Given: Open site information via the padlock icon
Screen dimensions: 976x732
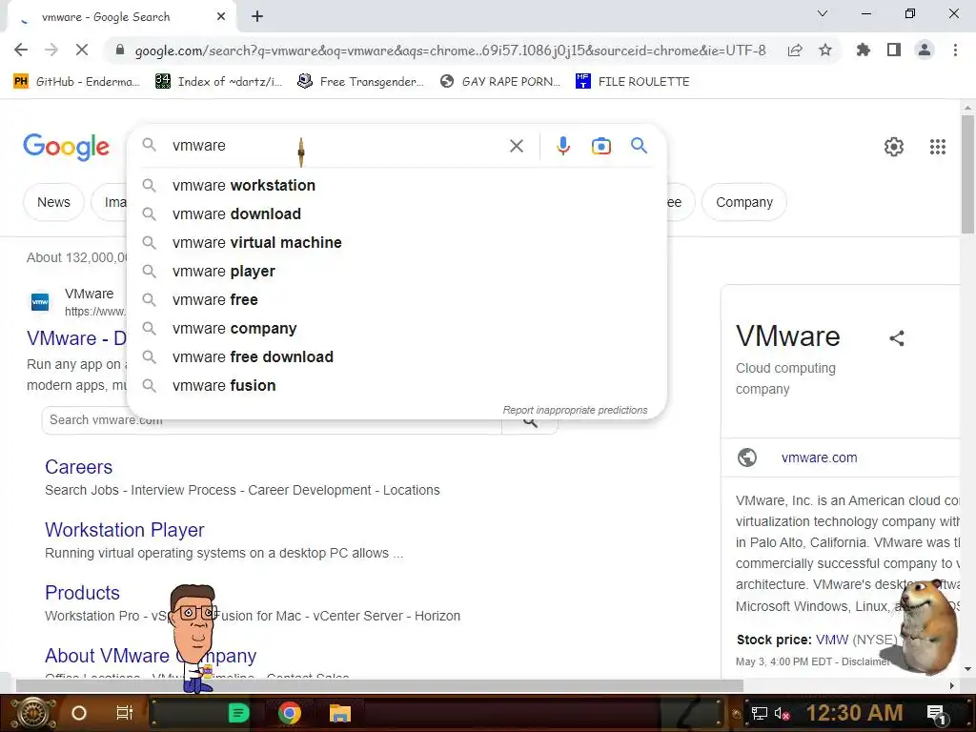Looking at the screenshot, I should 120,50.
